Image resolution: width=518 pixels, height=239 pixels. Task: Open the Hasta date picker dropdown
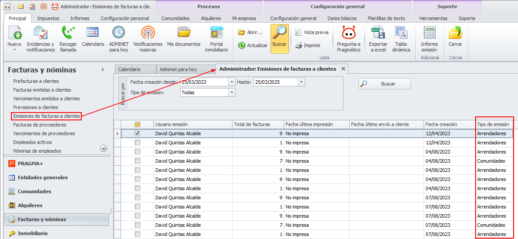pyautogui.click(x=301, y=82)
